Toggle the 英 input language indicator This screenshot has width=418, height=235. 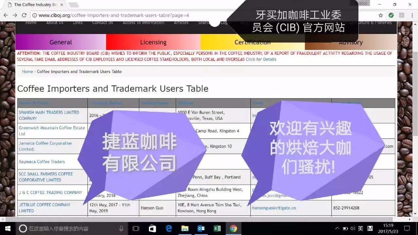pos(361,228)
